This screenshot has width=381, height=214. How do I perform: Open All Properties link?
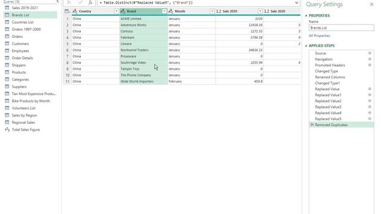319,36
